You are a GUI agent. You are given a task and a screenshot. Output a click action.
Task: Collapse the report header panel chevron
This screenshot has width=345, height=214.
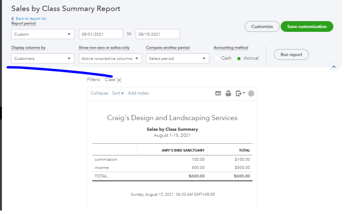click(x=334, y=67)
